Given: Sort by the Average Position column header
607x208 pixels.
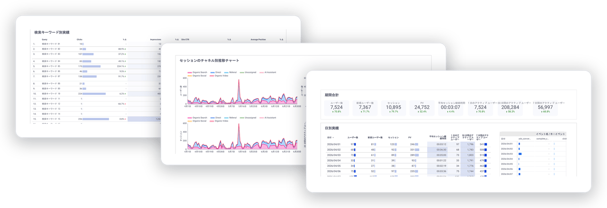Looking at the screenshot, I should click(258, 40).
